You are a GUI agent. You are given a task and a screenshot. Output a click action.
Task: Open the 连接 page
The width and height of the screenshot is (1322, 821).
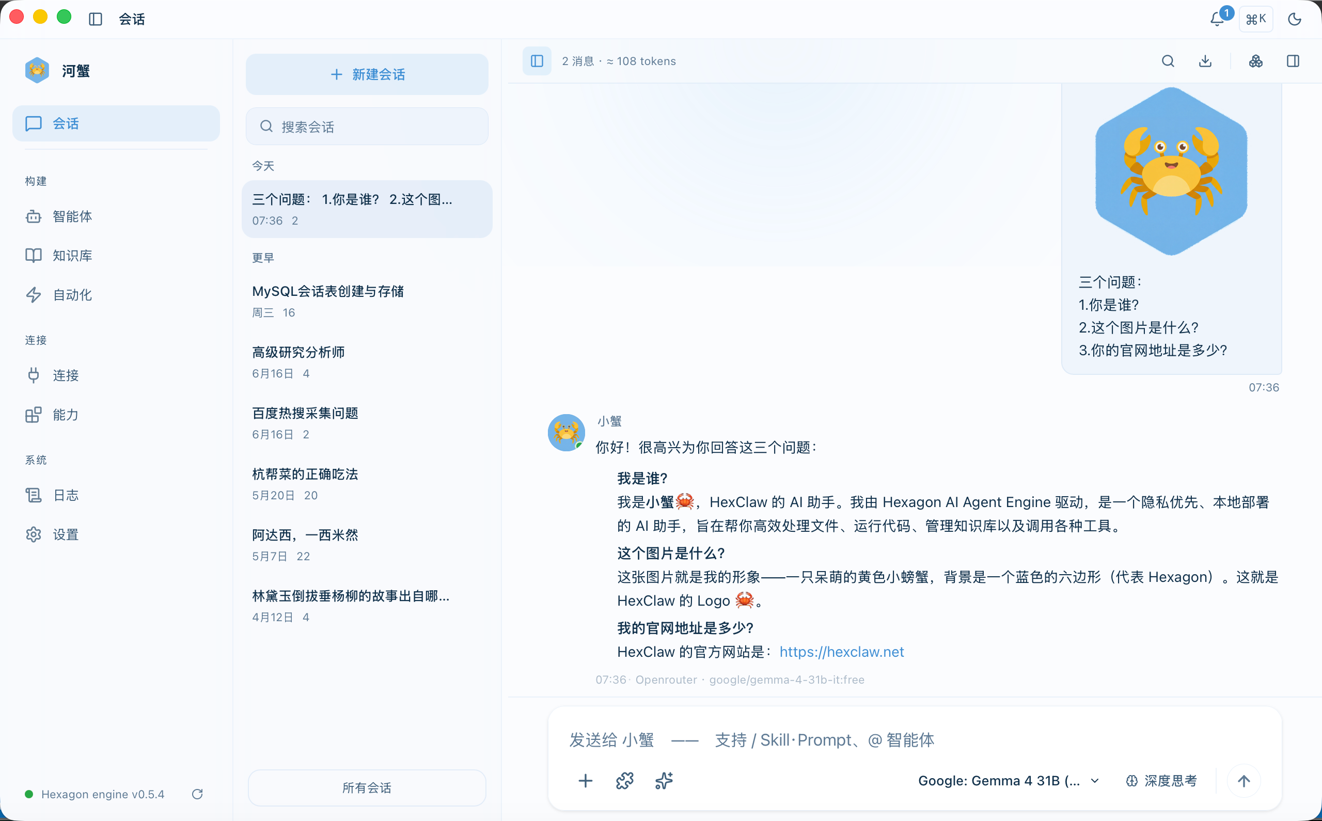[x=116, y=375]
